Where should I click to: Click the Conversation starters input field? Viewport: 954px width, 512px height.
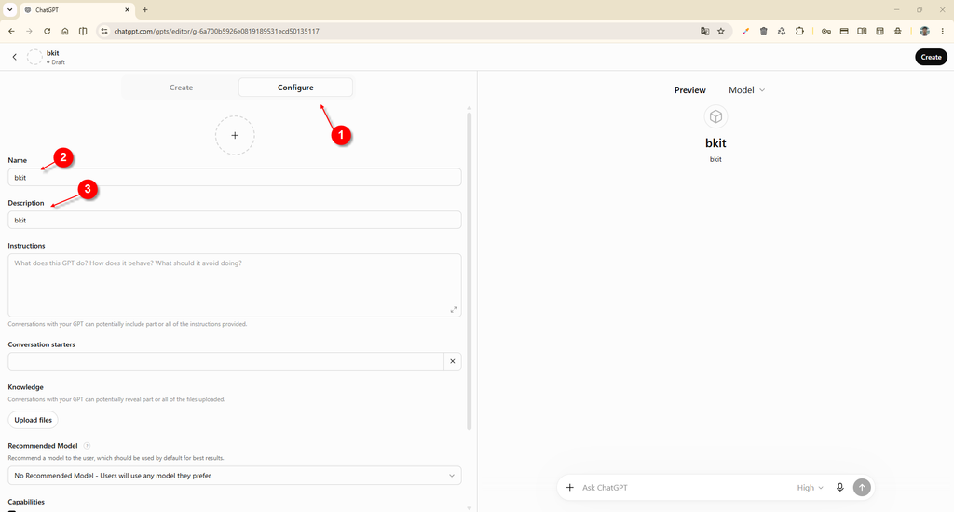[225, 361]
